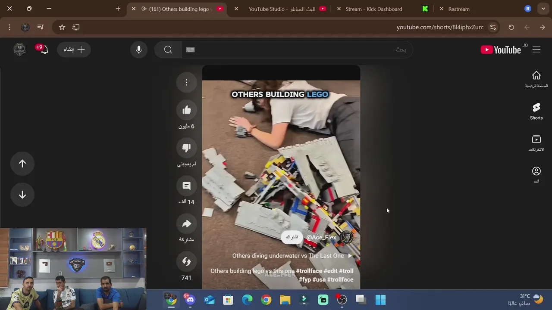The image size is (552, 310).
Task: Open Shorts section in sidebar
Action: coord(536,111)
